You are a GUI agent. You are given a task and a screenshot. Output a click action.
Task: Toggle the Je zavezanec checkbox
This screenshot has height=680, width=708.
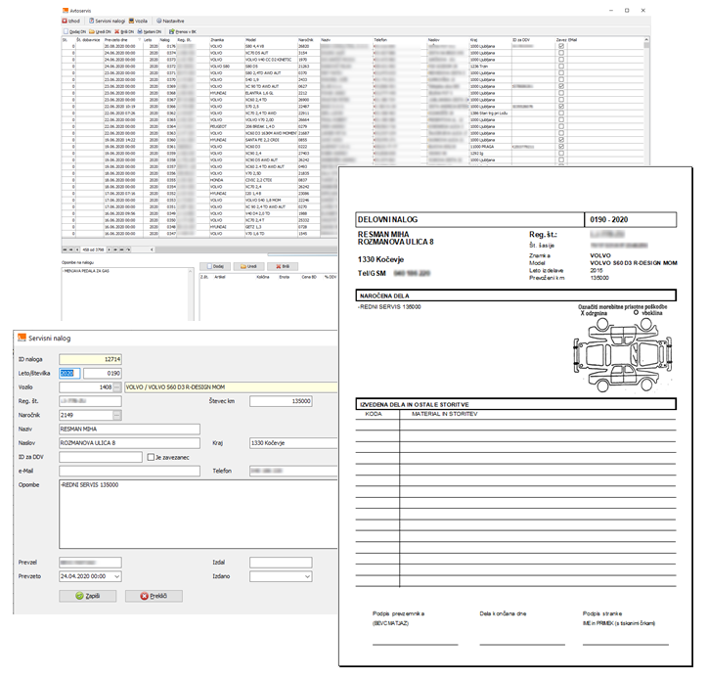[x=150, y=457]
